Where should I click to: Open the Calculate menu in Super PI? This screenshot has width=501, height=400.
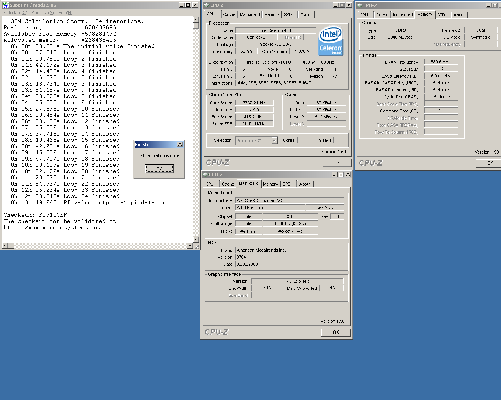coord(16,12)
